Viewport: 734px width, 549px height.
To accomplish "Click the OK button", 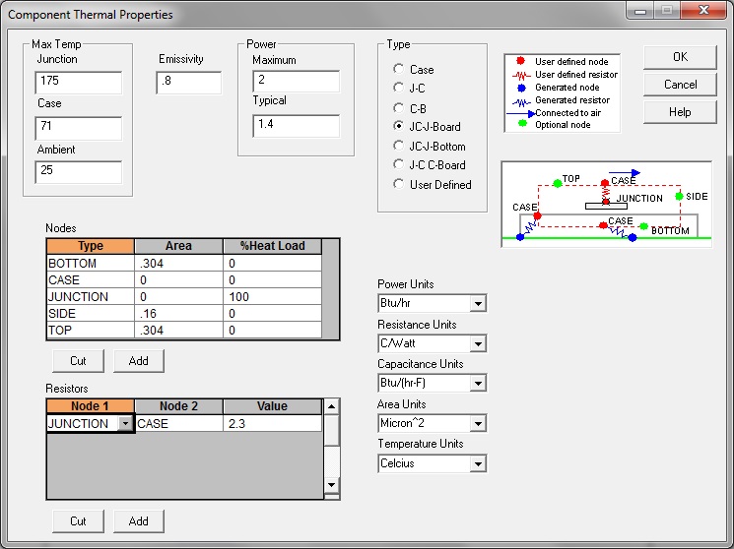I will 680,57.
